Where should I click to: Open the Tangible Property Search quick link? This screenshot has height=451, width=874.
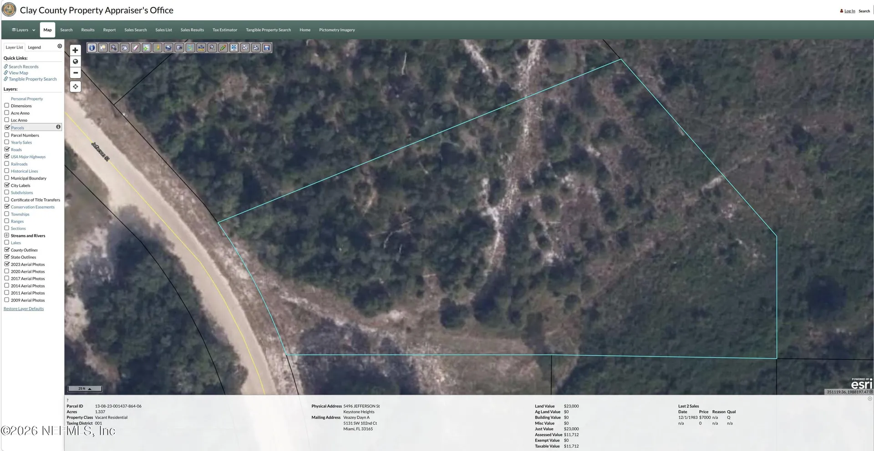tap(33, 79)
